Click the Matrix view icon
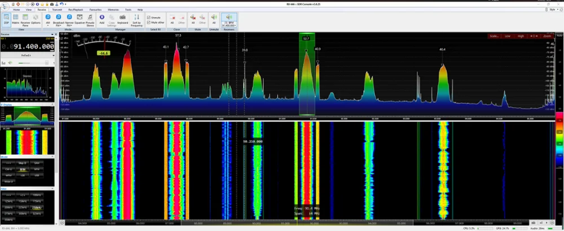This screenshot has height=231, width=564. 16,19
